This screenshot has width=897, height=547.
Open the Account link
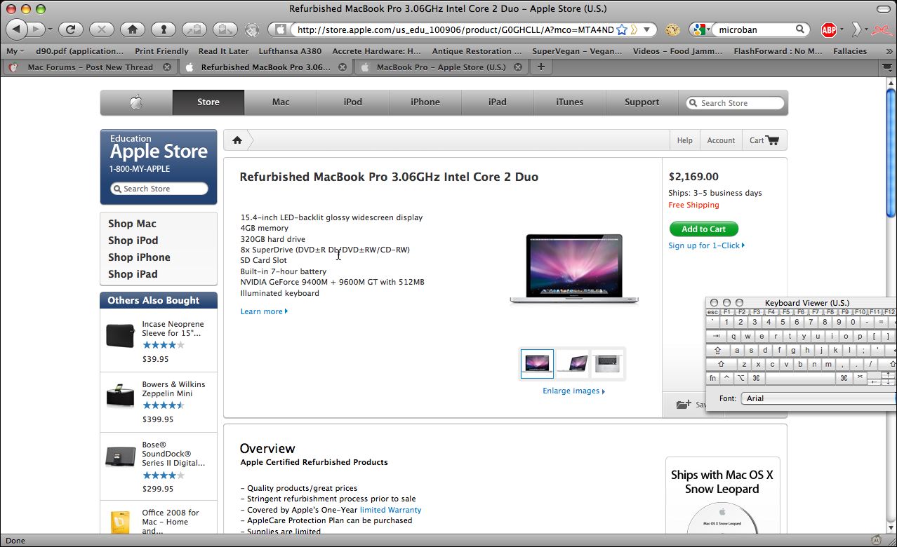click(721, 140)
